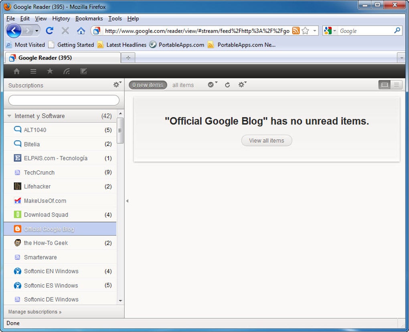Open the History menu
Viewport: 409px width, 332px height.
(61, 18)
